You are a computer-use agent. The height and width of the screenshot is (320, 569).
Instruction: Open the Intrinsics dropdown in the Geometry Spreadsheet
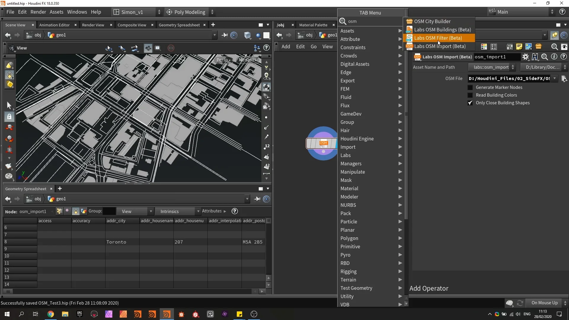[178, 211]
